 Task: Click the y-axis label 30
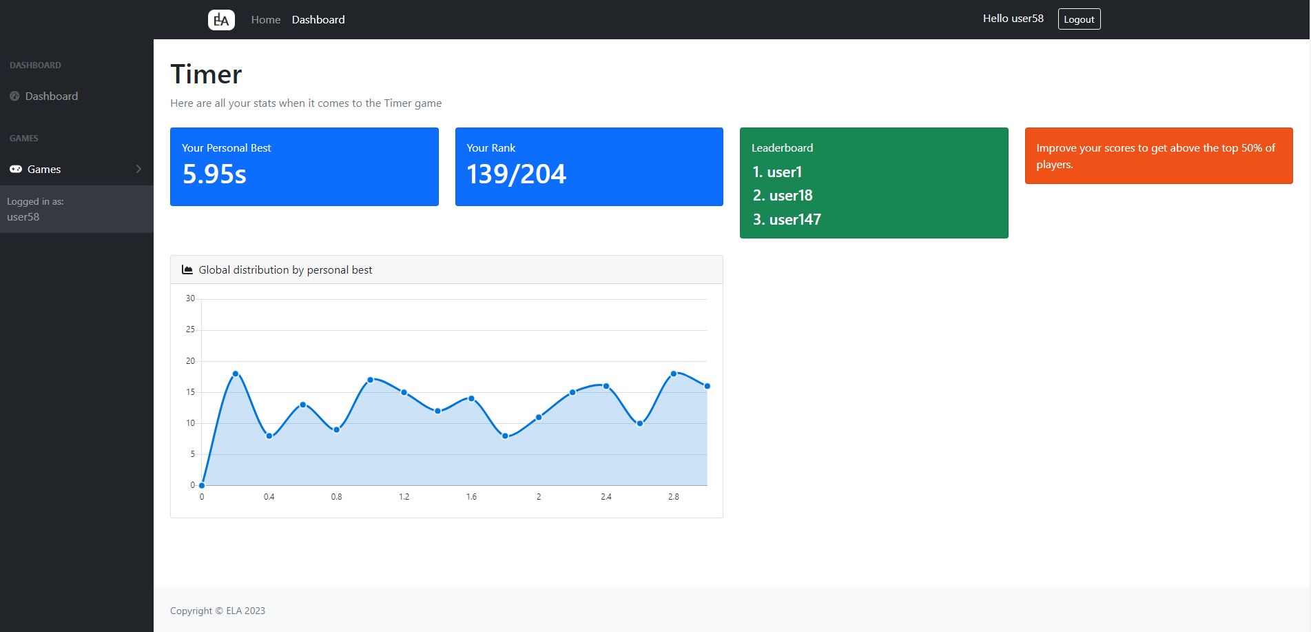pyautogui.click(x=190, y=298)
